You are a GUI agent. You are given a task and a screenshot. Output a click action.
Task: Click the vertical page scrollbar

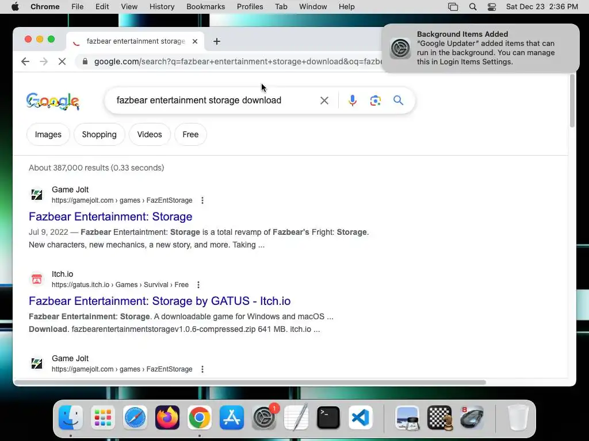[x=572, y=101]
